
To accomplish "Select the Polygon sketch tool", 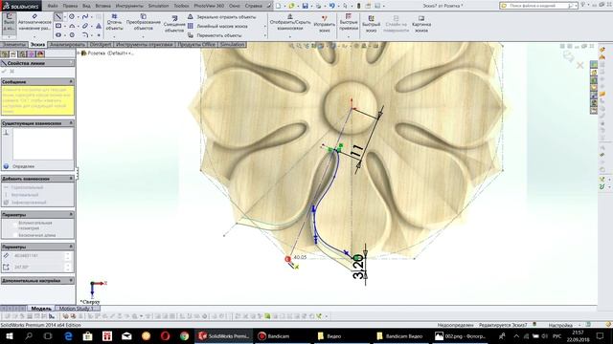I will (72, 34).
